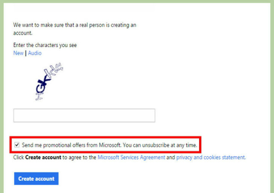
Task: Focus the captcha characters text box
Action: [84, 116]
